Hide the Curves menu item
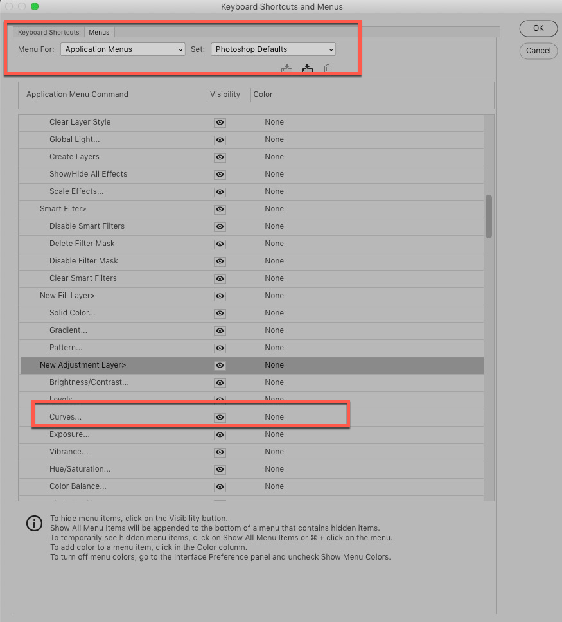The image size is (562, 622). point(220,417)
